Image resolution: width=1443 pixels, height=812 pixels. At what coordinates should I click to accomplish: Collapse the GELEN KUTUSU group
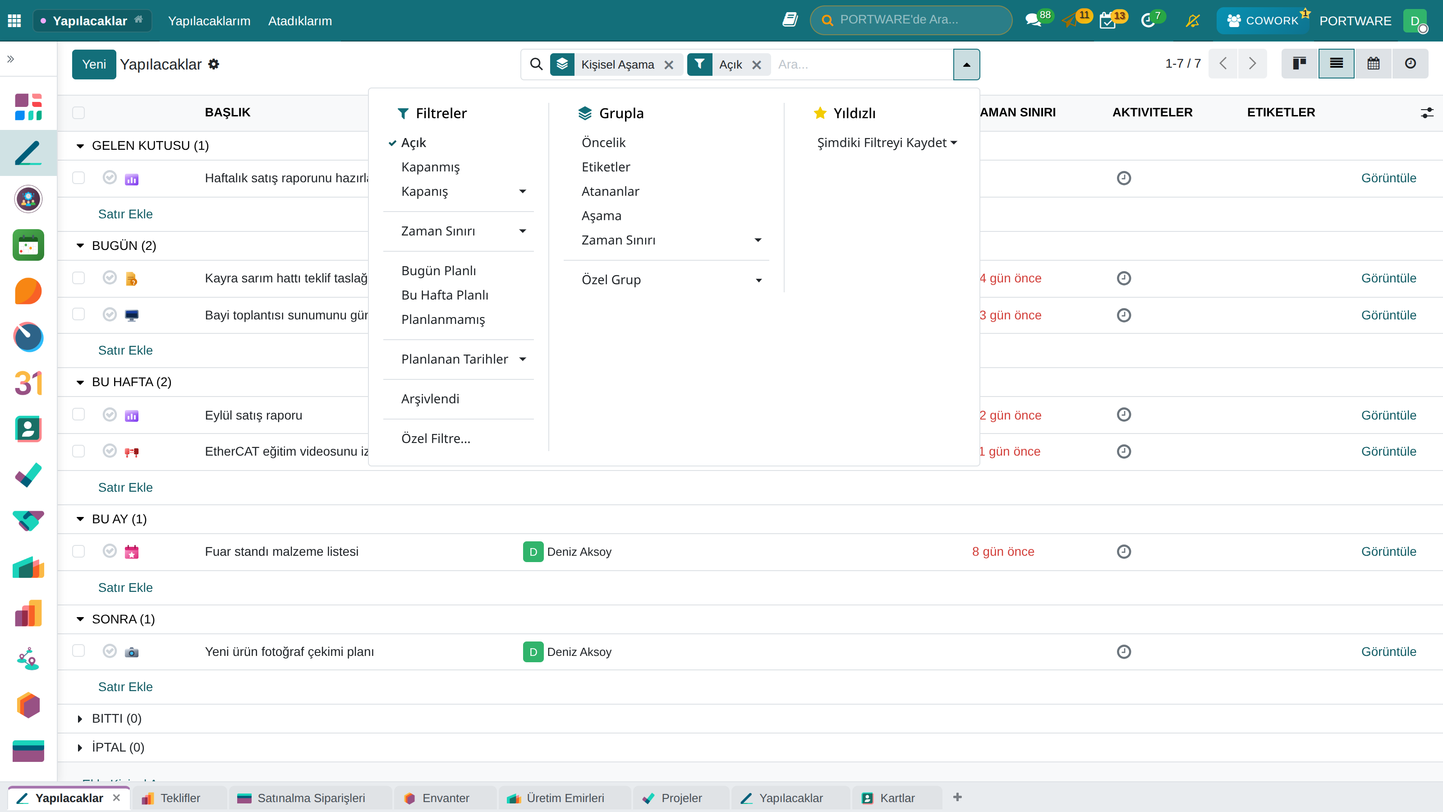pos(80,146)
